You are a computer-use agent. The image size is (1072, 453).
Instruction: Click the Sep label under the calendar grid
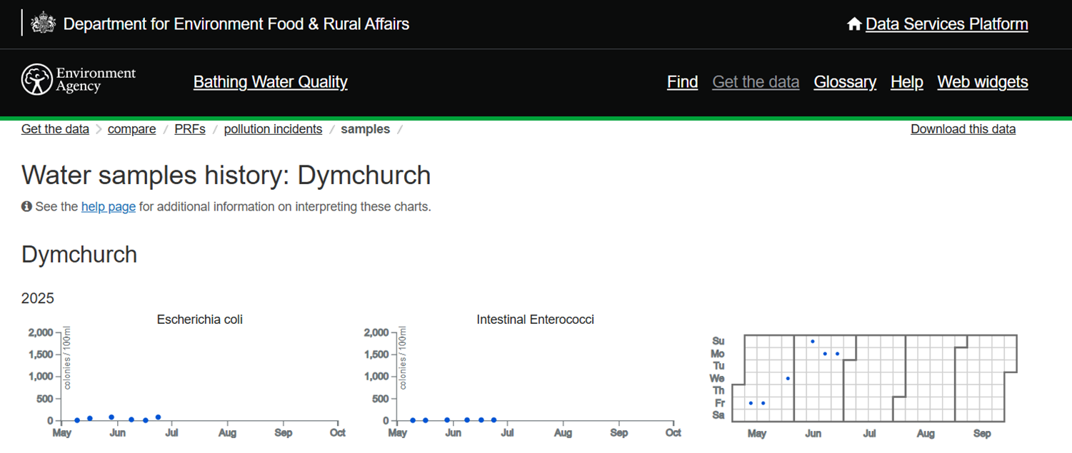[x=982, y=434]
